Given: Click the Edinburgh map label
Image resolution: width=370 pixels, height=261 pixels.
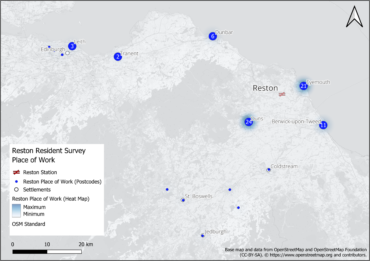Looking at the screenshot, I should [53, 49].
